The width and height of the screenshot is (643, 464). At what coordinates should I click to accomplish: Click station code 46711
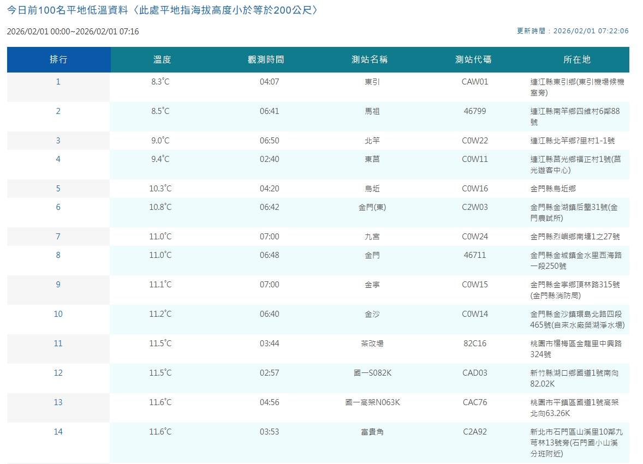pyautogui.click(x=475, y=255)
